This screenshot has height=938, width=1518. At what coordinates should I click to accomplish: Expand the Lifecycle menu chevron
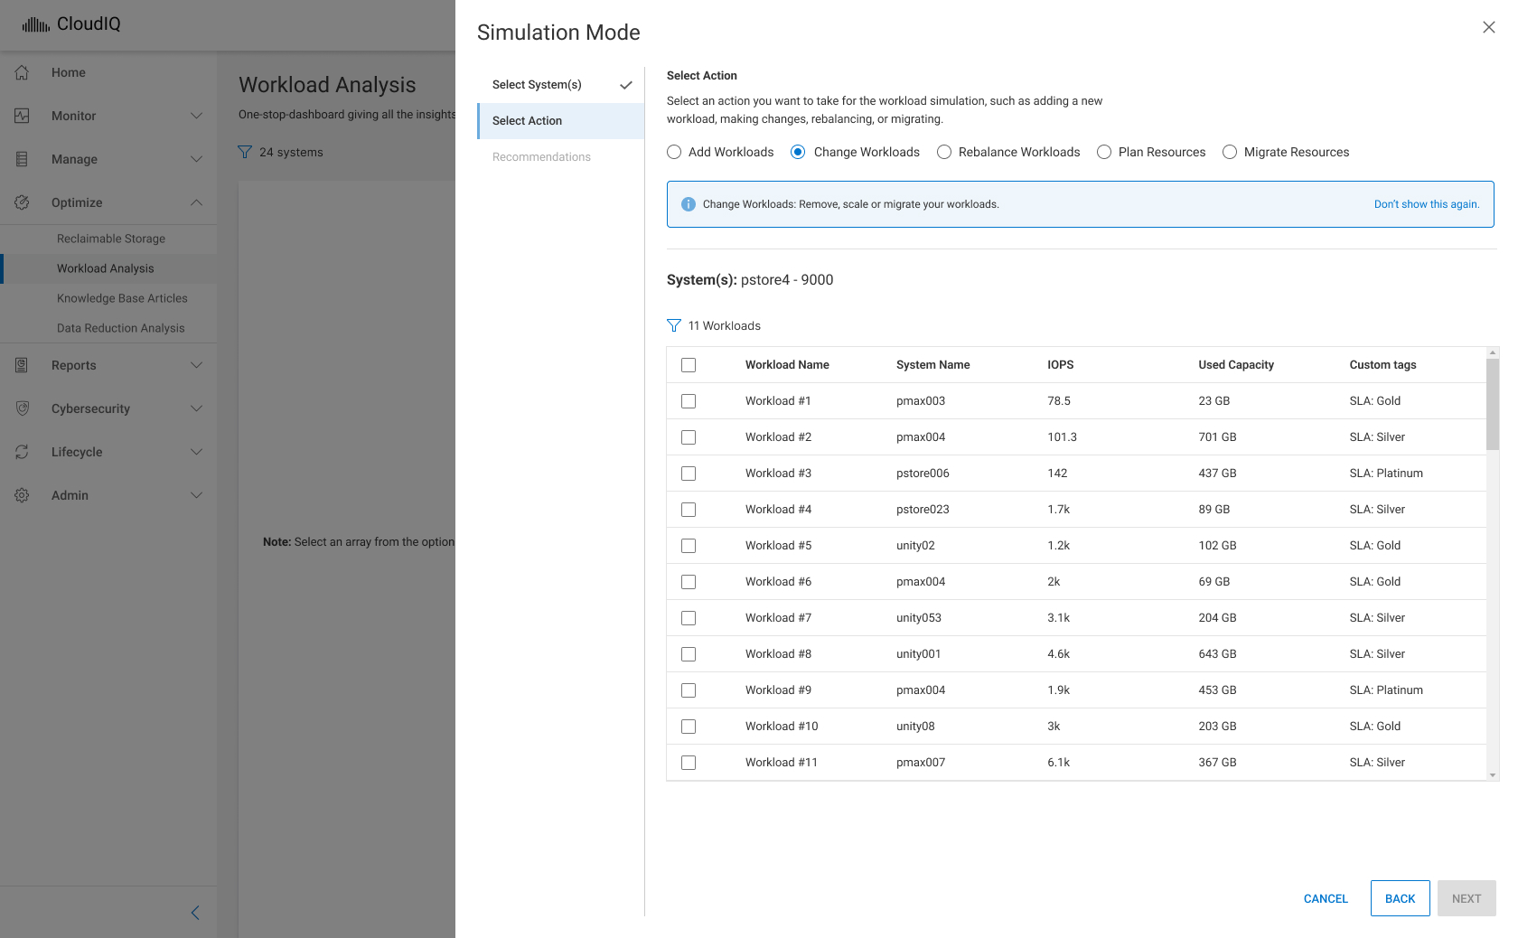pos(196,452)
